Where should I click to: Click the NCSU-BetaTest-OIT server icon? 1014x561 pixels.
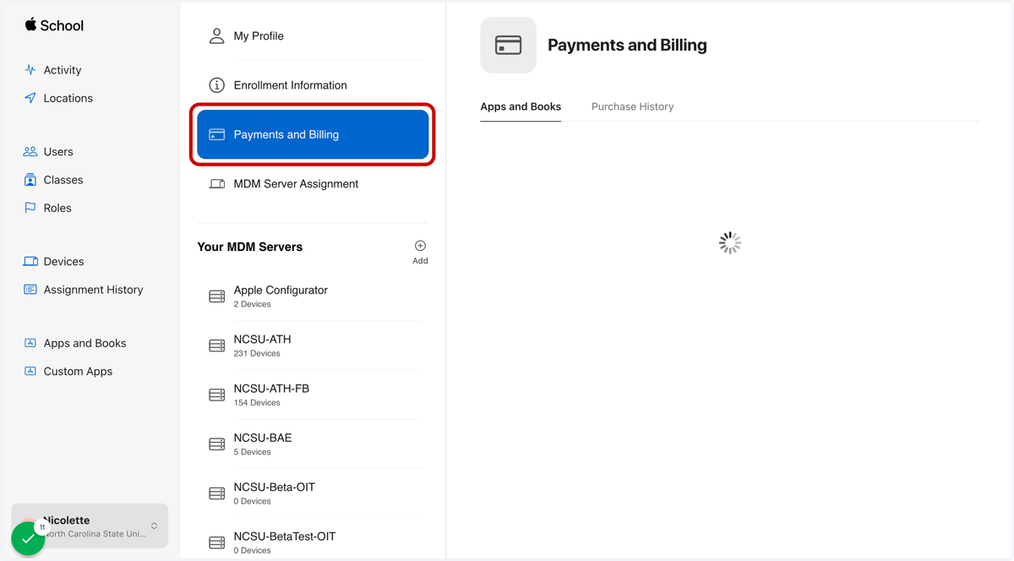[x=217, y=542]
